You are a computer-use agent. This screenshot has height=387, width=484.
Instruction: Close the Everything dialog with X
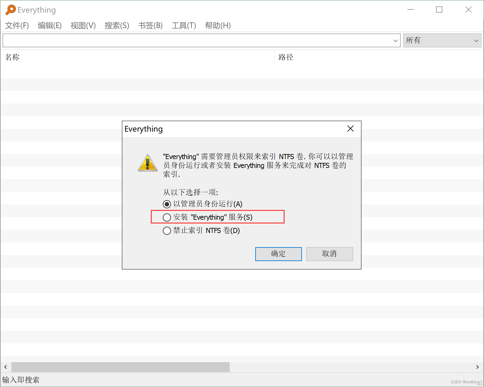pos(350,128)
